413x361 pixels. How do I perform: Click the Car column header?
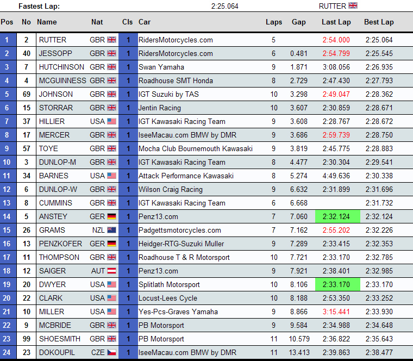coord(145,22)
